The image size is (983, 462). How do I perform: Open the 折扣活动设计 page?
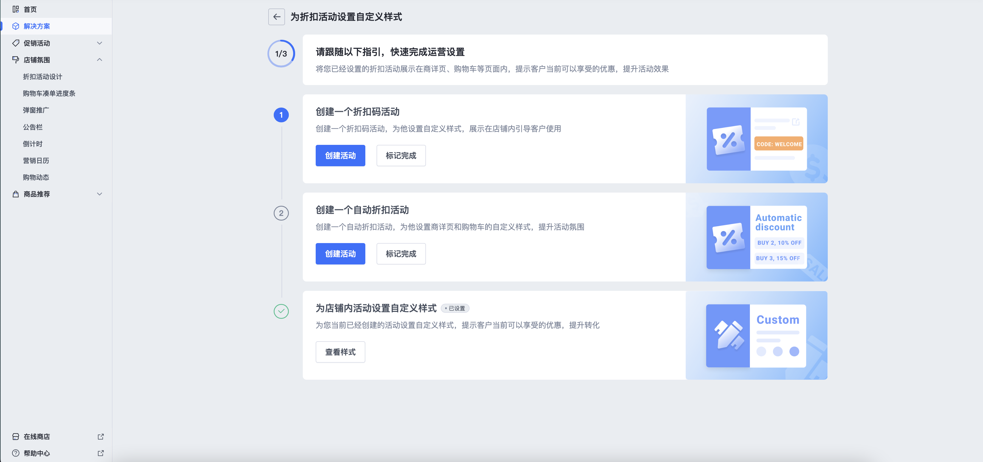pyautogui.click(x=43, y=76)
